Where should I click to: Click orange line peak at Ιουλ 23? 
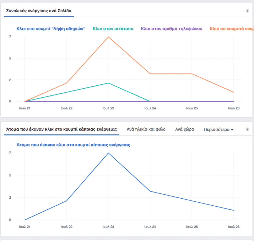click(x=108, y=37)
